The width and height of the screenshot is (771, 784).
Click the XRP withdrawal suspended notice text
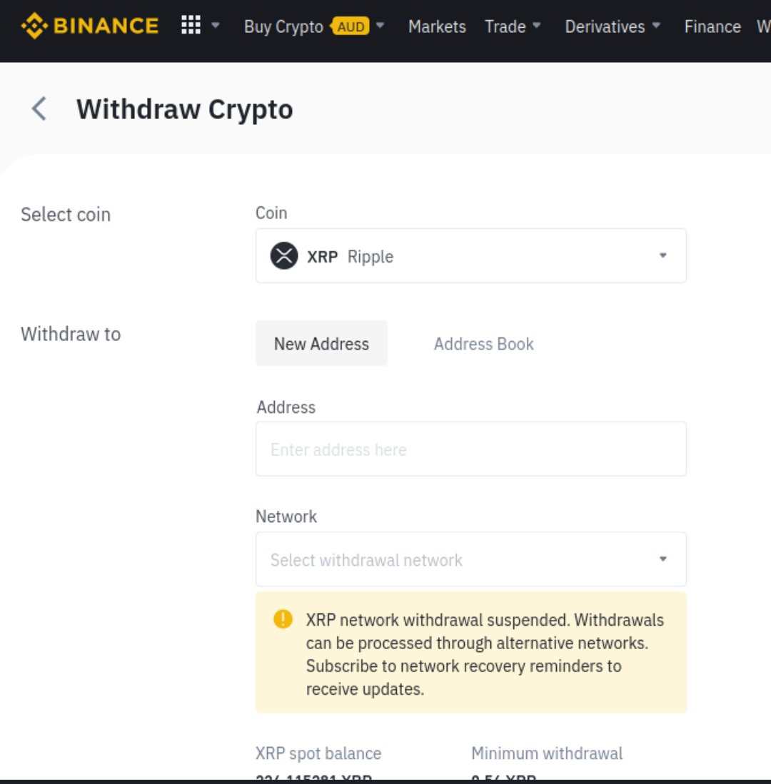click(x=485, y=654)
